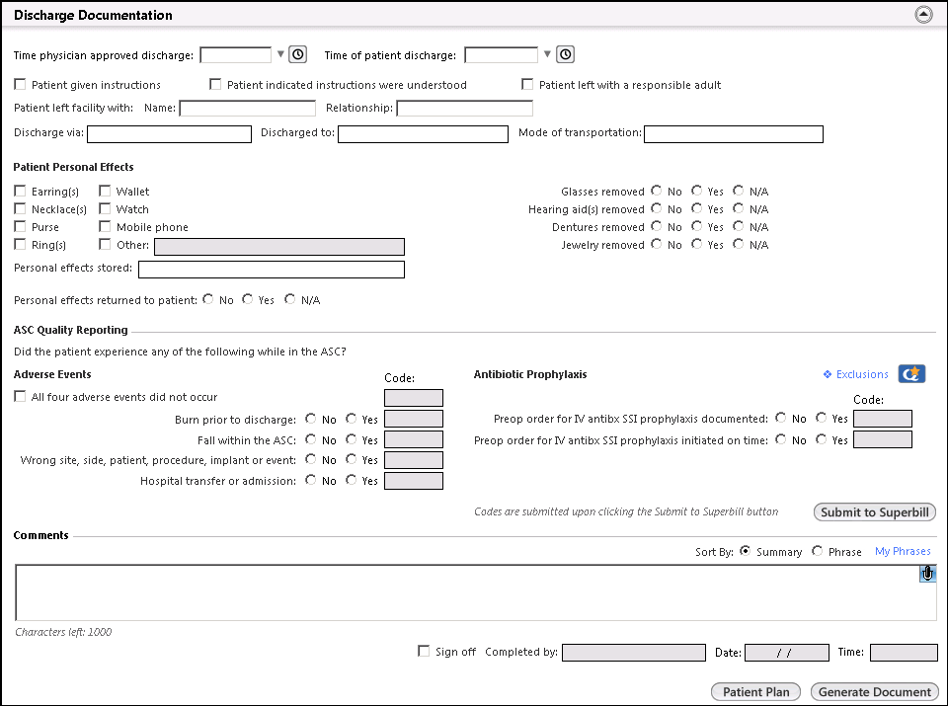Viewport: 948px width, 706px height.
Task: Click the sign off Date field
Action: (x=787, y=653)
